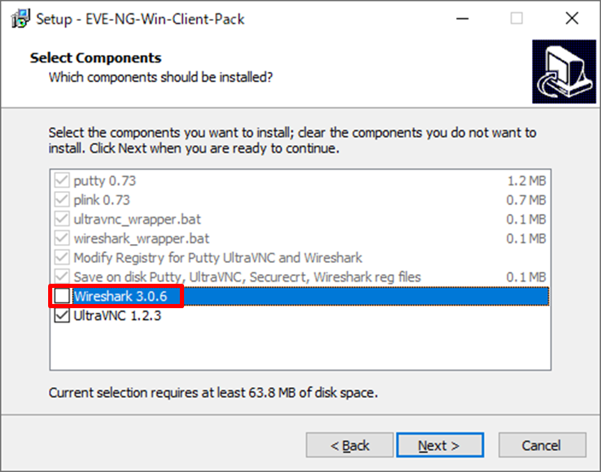
Task: Toggle the putty 0.73 checkbox
Action: 63,181
